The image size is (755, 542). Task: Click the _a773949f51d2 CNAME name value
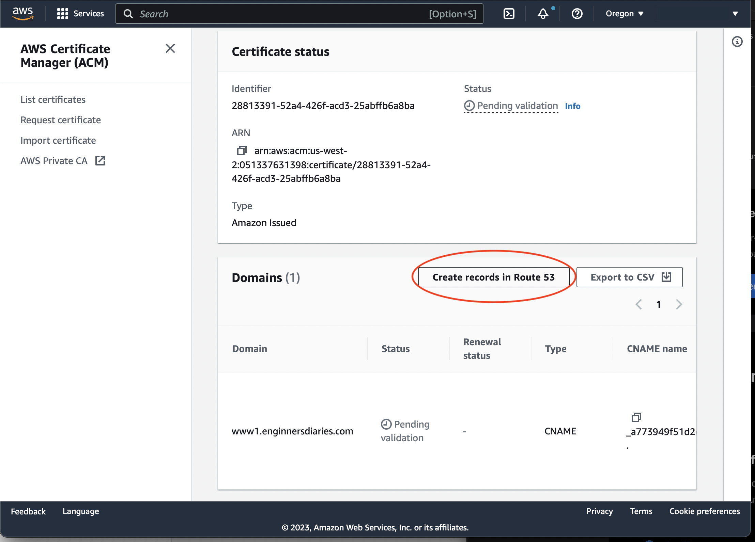click(661, 432)
